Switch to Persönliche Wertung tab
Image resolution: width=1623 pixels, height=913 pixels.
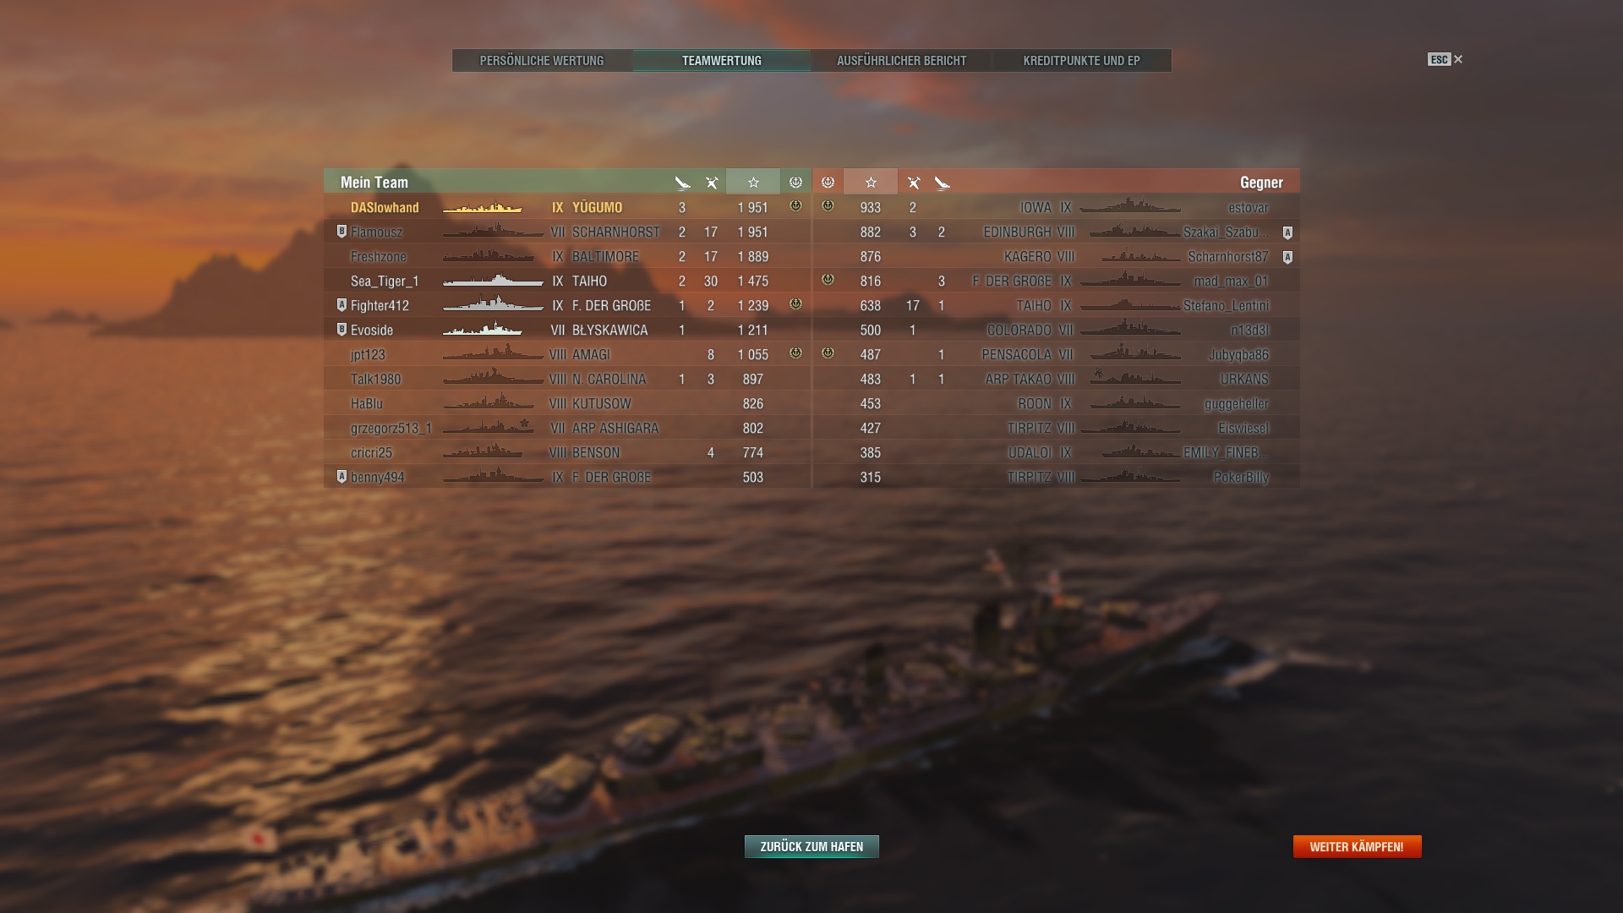(x=542, y=61)
